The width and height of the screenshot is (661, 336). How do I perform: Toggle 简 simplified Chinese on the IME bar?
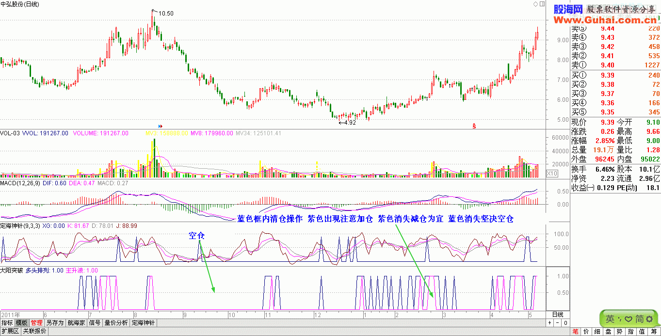[x=639, y=319]
